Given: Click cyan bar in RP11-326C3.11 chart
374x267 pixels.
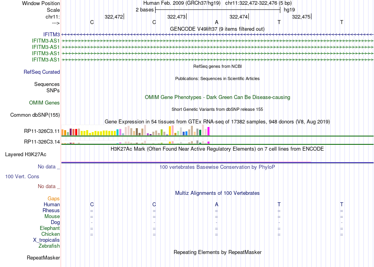Looking at the screenshot, I should coord(118,133).
